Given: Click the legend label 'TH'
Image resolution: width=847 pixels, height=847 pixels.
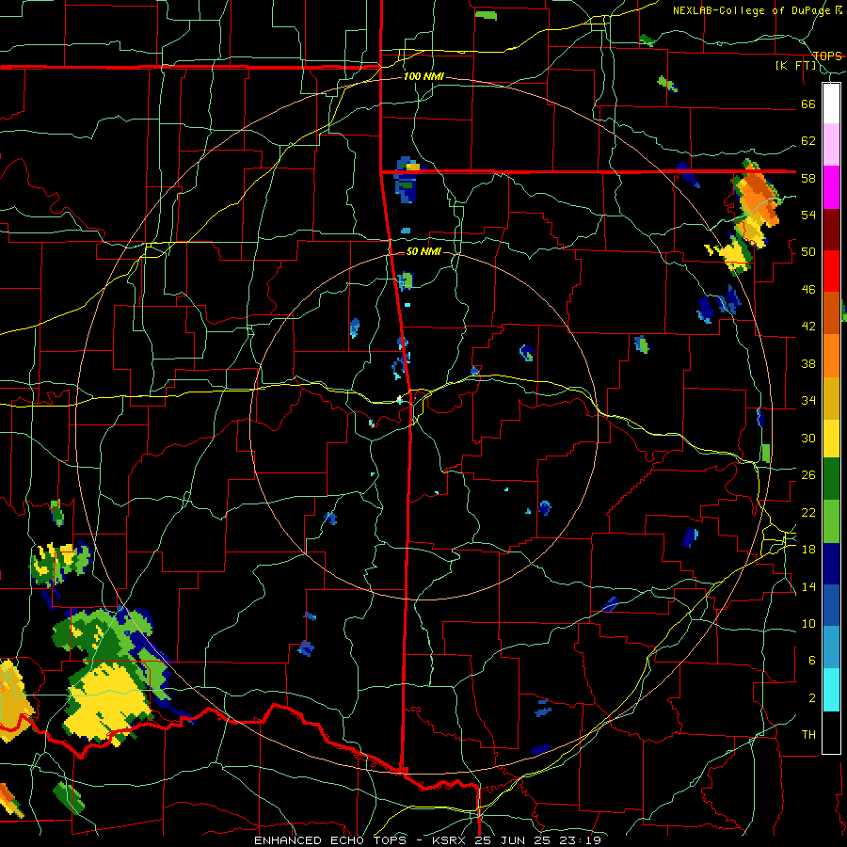Looking at the screenshot, I should 808,735.
